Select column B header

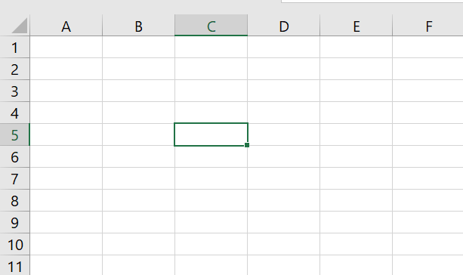[138, 26]
